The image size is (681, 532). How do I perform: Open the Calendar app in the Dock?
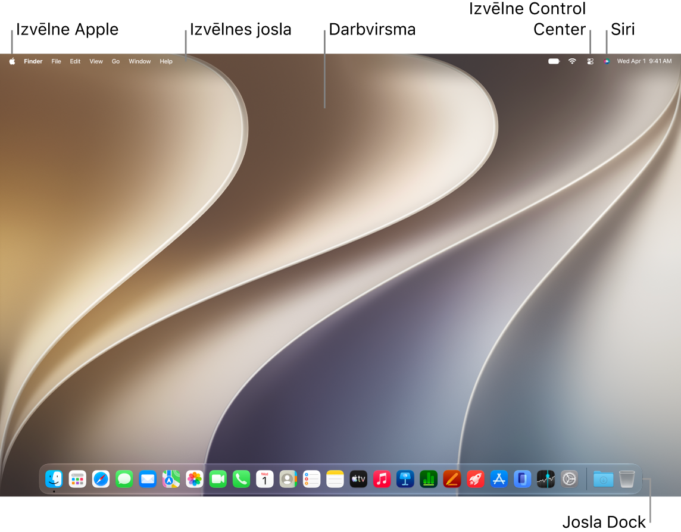tap(265, 479)
